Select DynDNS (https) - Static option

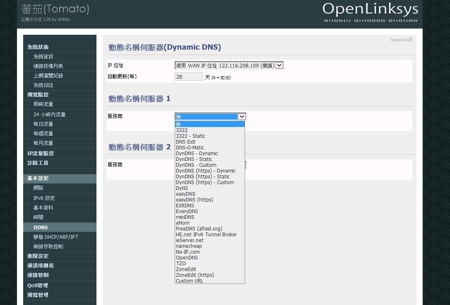pos(210,176)
